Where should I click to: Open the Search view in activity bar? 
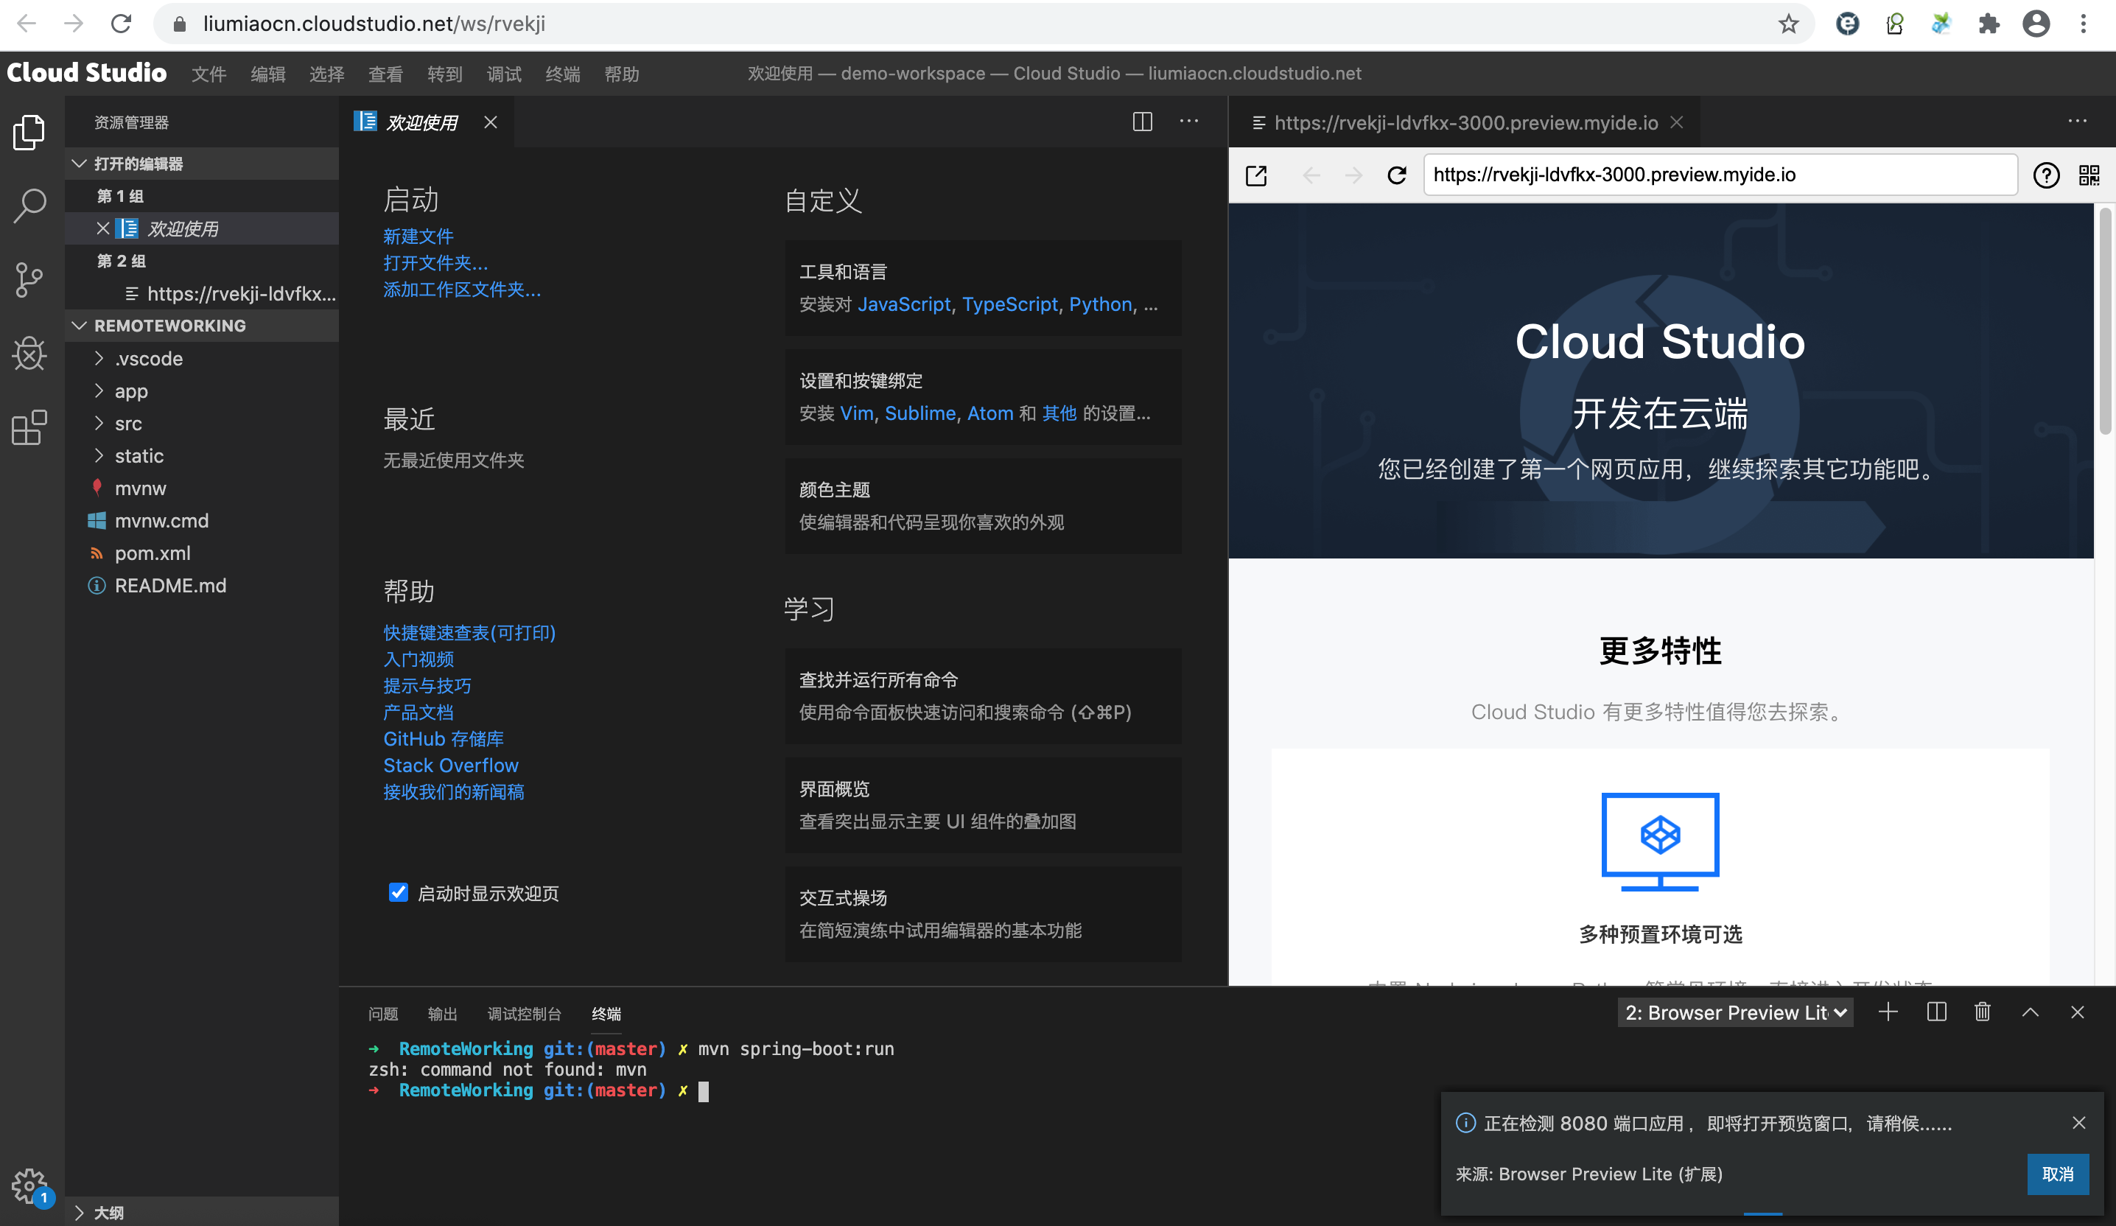pyautogui.click(x=30, y=205)
